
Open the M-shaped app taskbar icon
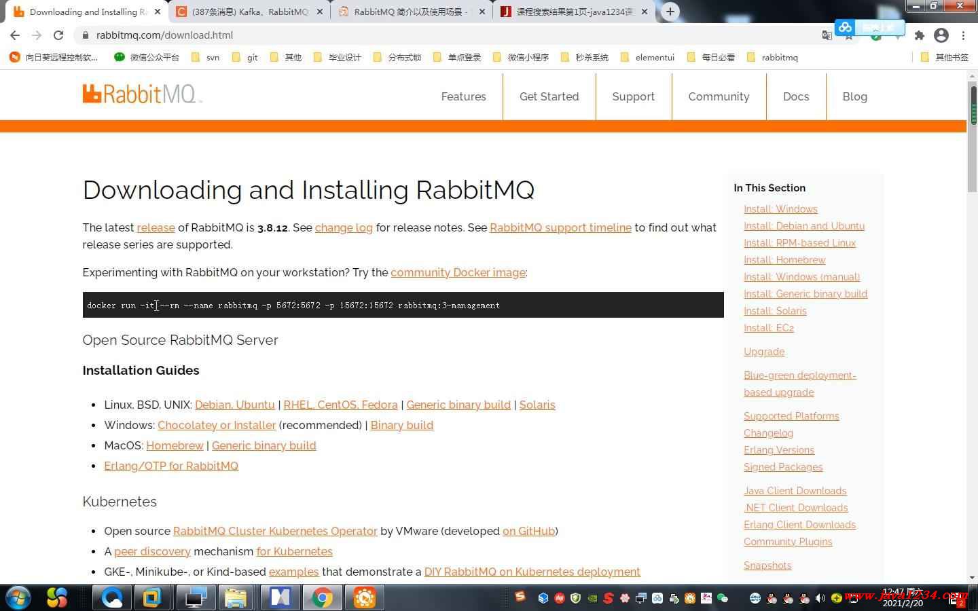(x=280, y=597)
